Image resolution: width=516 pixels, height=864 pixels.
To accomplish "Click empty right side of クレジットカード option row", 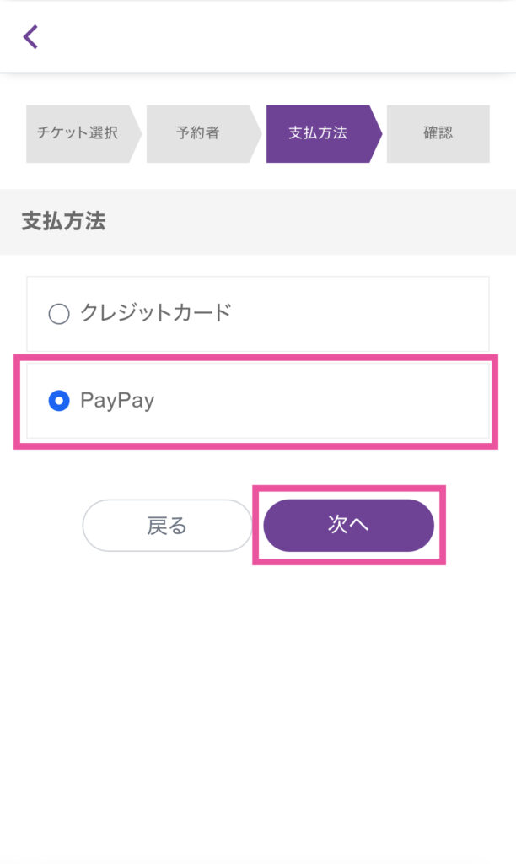I will (379, 314).
